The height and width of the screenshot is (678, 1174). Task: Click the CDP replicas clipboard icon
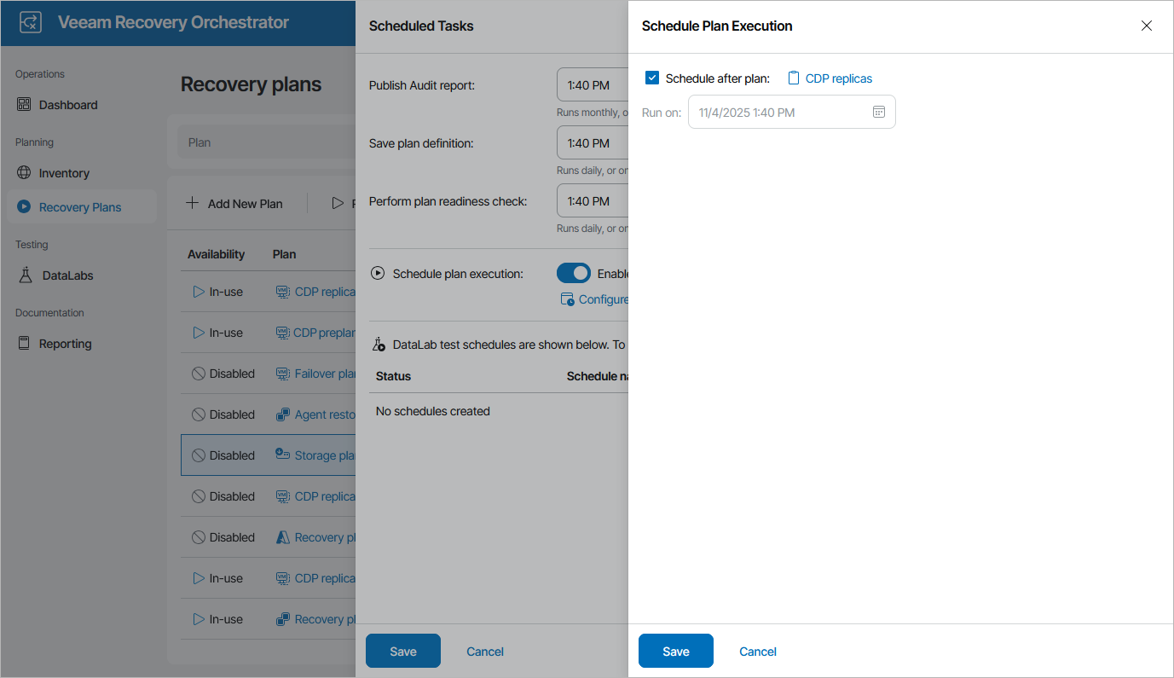[794, 78]
